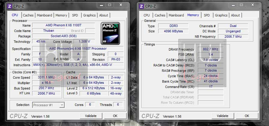Click OK in the left CPU-Z window
Screen dimensions: 269x126
point(115,116)
